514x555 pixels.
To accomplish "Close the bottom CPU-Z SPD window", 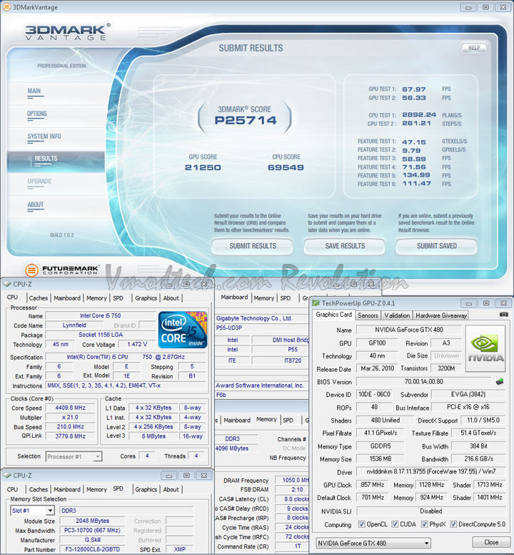I will pyautogui.click(x=203, y=476).
